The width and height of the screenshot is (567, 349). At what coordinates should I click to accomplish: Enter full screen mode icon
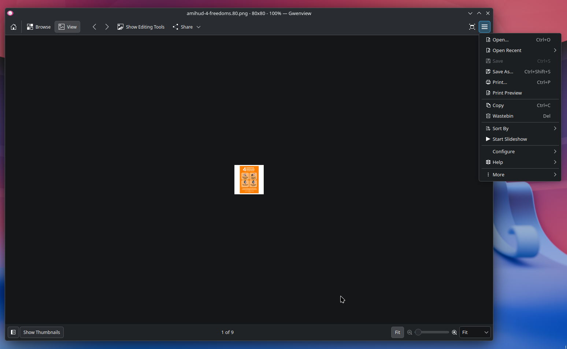(472, 27)
